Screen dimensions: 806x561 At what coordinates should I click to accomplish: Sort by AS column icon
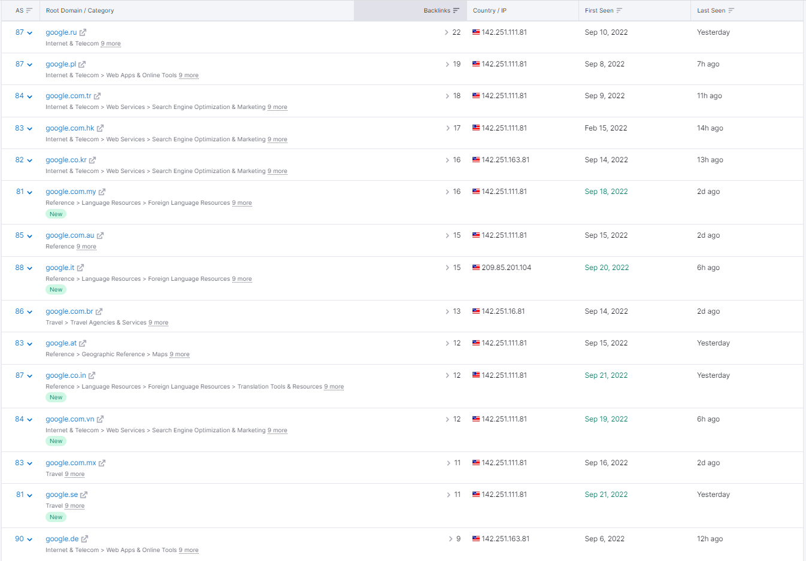coord(29,11)
